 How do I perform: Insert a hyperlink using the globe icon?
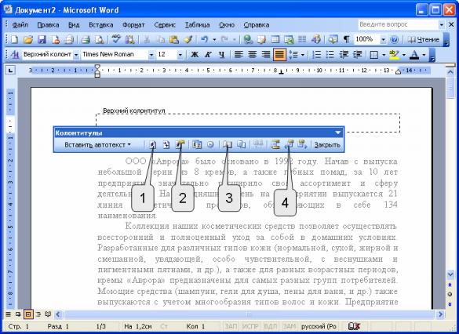coord(248,39)
